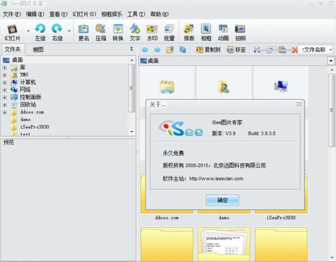Click the 确定 button in the dialog
The width and height of the screenshot is (336, 262).
222,200
